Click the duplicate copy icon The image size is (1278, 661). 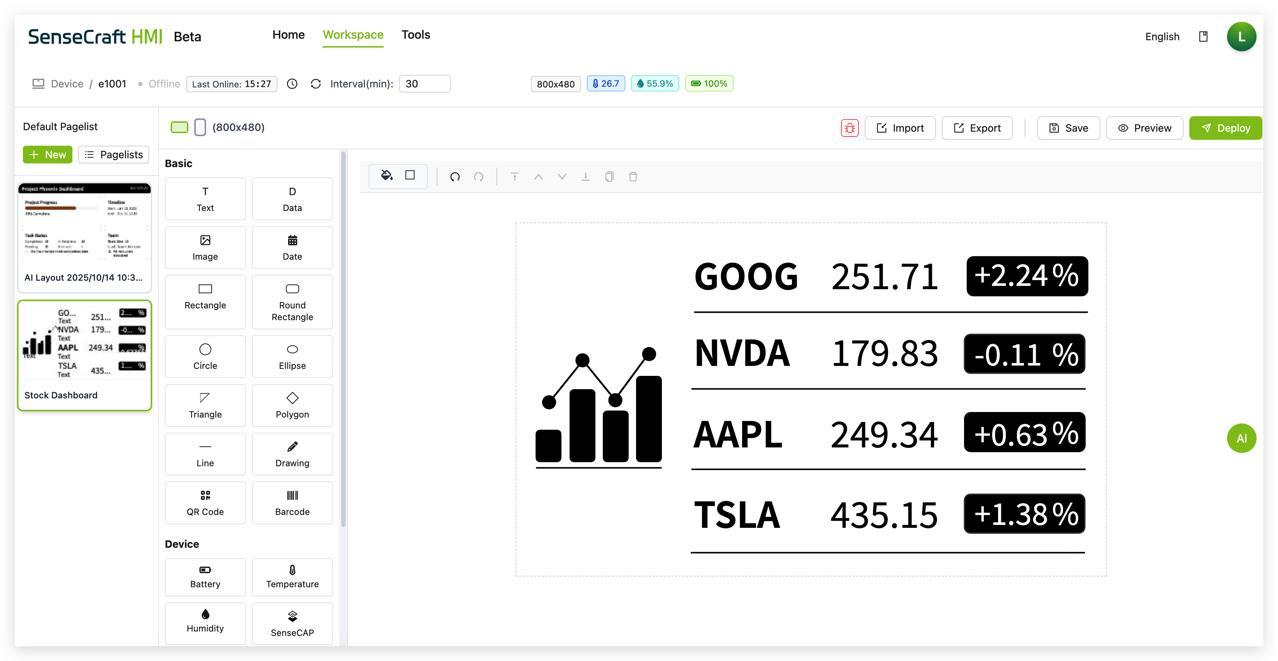[609, 177]
